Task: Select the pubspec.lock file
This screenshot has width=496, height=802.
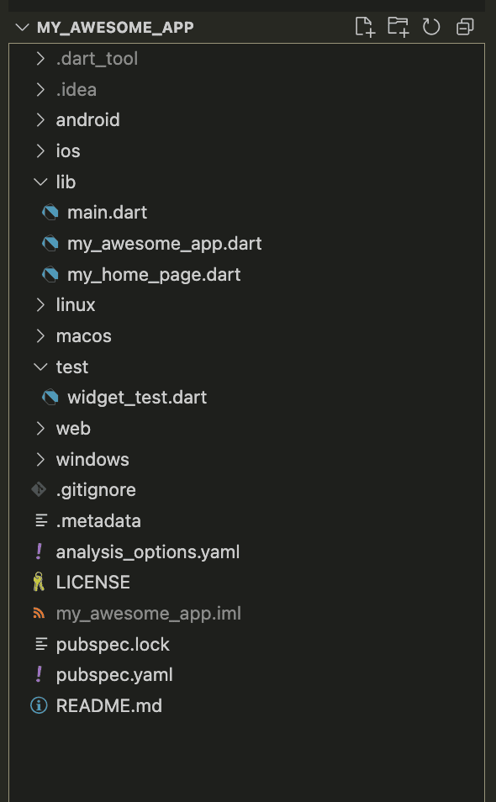Action: (113, 644)
